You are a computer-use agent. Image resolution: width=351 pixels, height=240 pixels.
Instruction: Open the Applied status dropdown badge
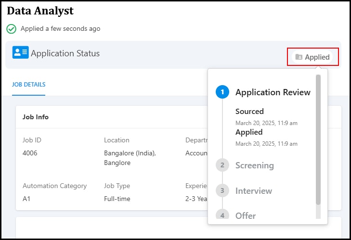[312, 57]
